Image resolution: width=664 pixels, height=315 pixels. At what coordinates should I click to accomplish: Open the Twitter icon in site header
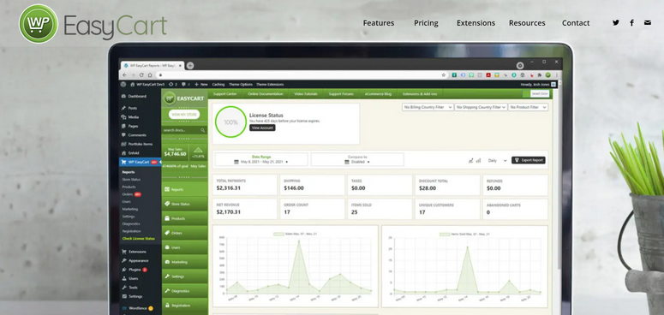(616, 23)
